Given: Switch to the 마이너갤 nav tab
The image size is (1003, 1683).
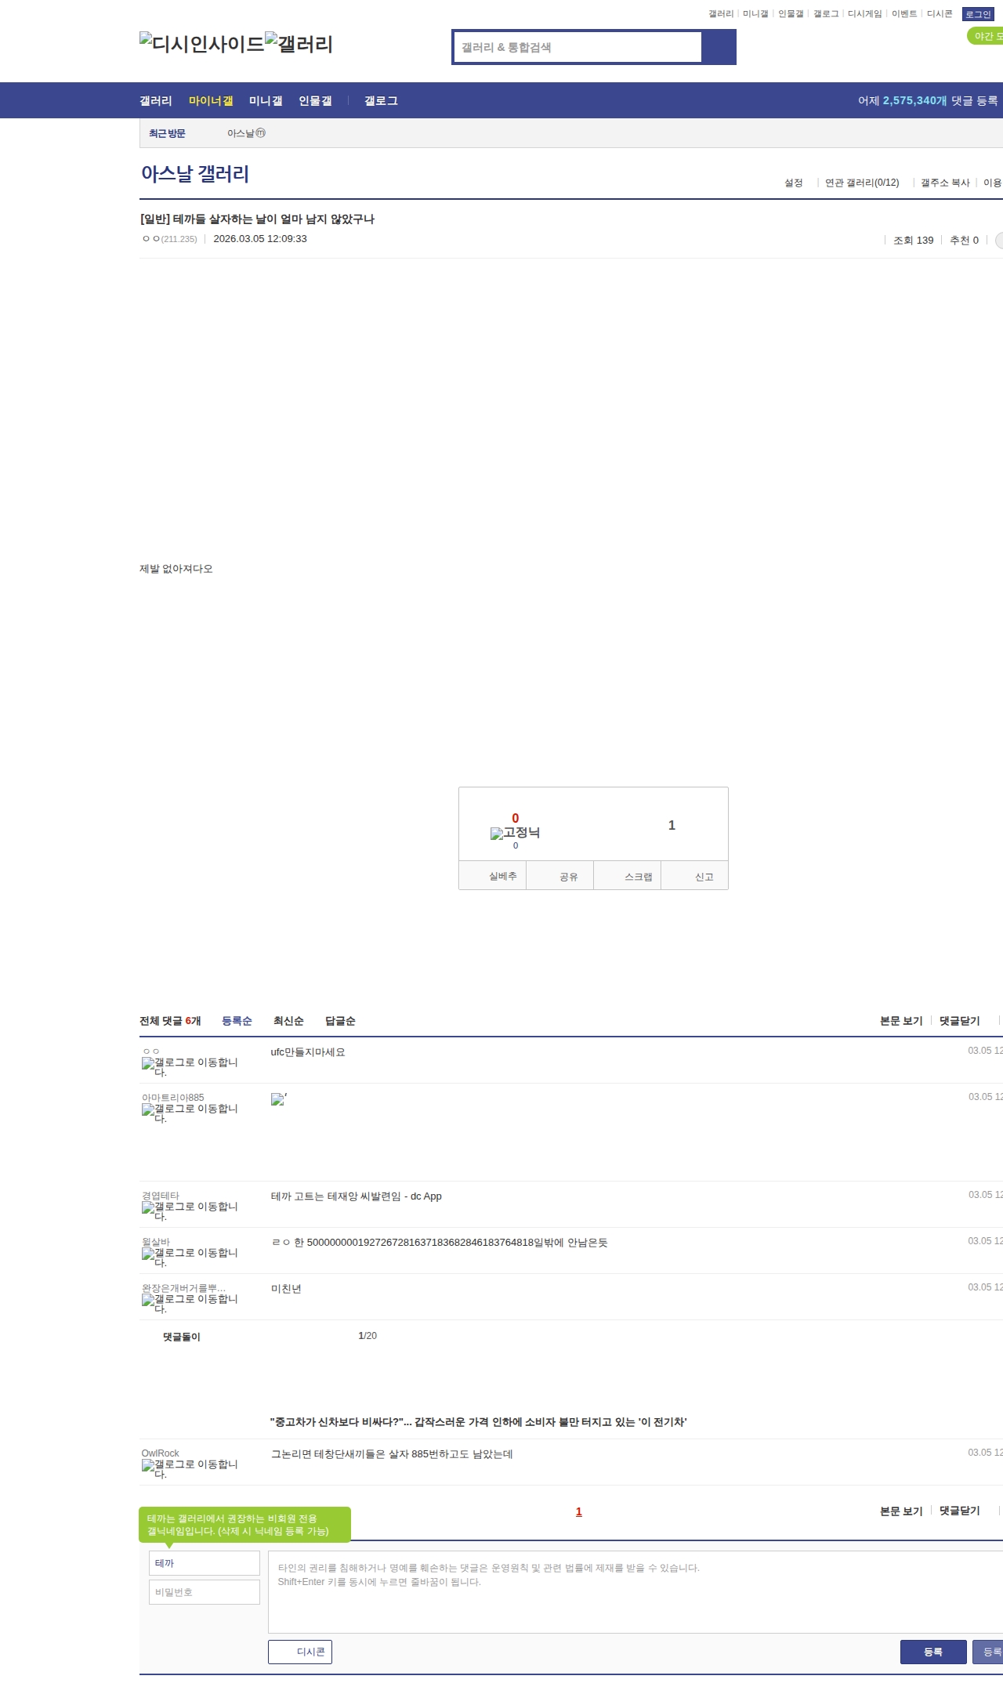Looking at the screenshot, I should click(211, 100).
